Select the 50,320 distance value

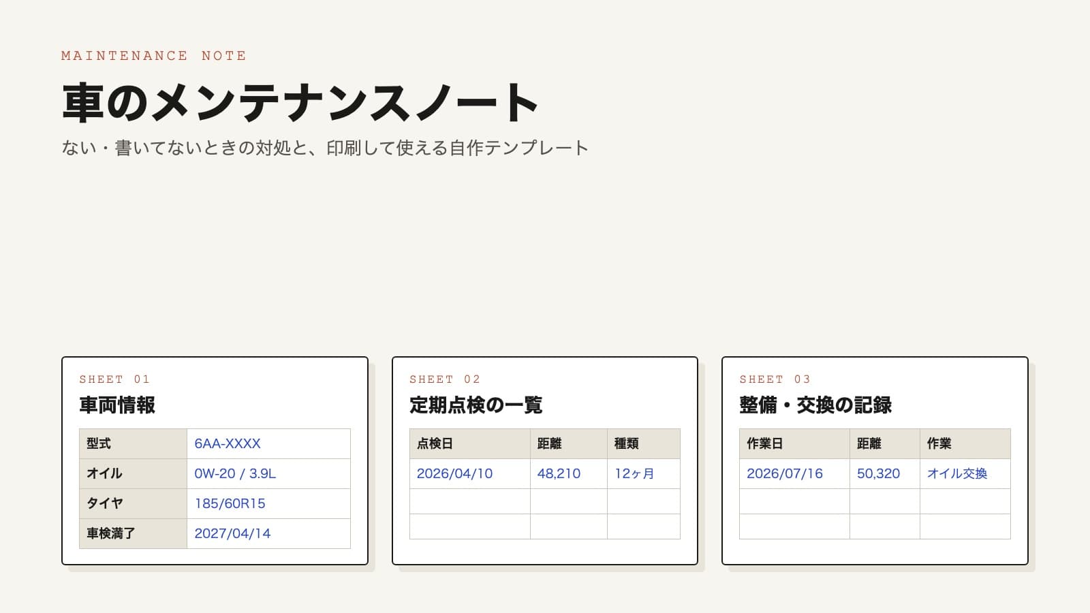coord(879,473)
